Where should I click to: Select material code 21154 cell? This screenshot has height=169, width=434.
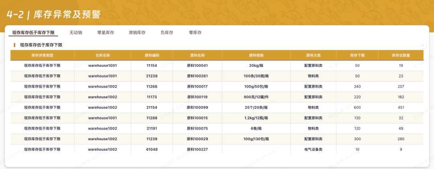click(x=152, y=107)
